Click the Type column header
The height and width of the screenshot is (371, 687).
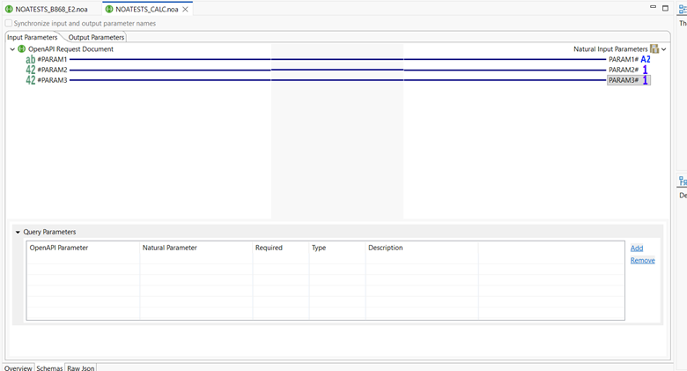click(x=337, y=248)
